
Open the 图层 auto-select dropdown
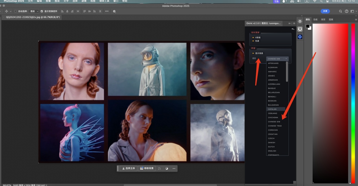coord(34,11)
